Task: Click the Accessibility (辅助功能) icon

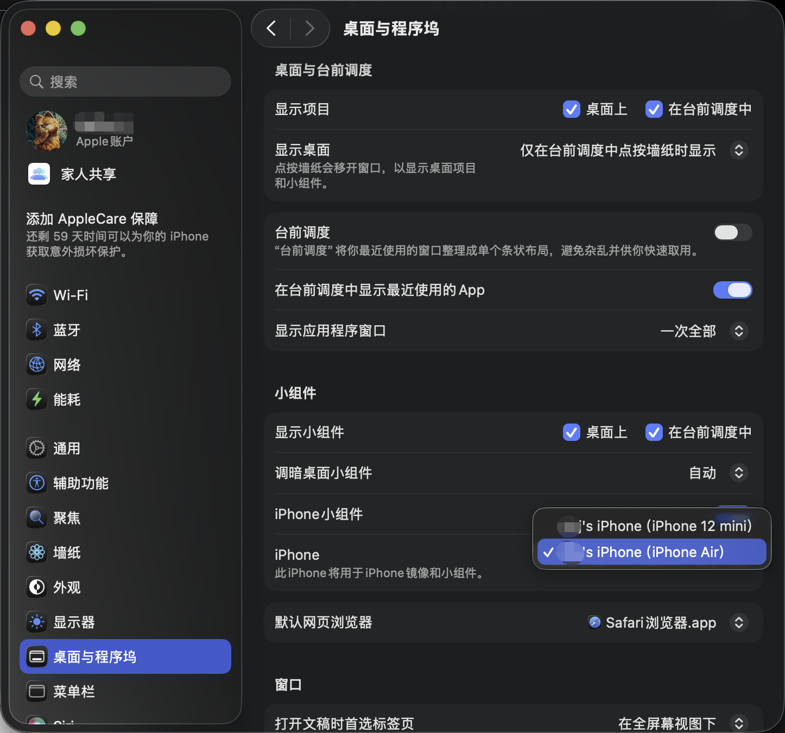Action: pos(37,483)
